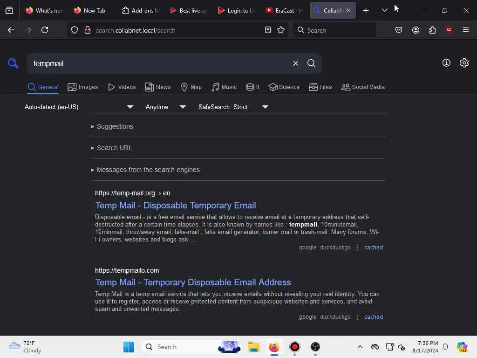The width and height of the screenshot is (477, 358).
Task: Reload the page with the refresh icon
Action: click(45, 30)
